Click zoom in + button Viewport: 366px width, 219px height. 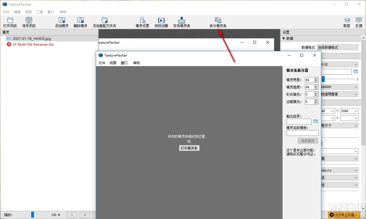(x=85, y=215)
